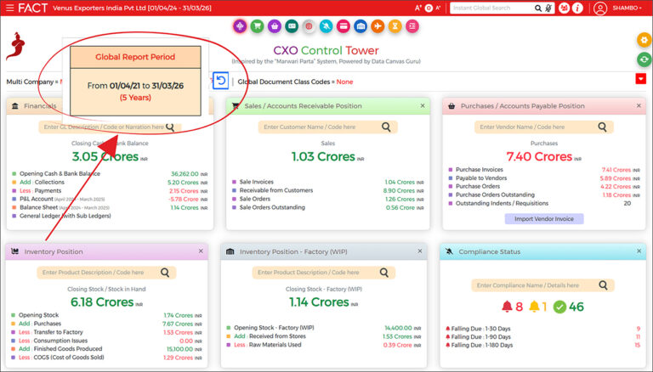This screenshot has height=372, width=653.
Task: Search products in Inventory Position card
Action: (x=165, y=273)
